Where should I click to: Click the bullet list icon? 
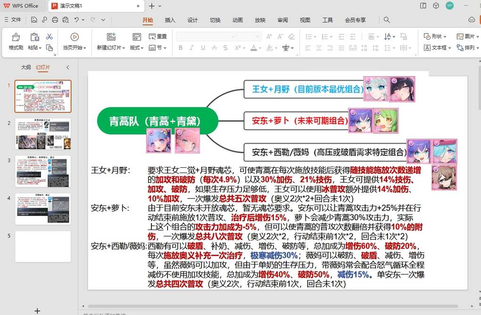point(308,36)
